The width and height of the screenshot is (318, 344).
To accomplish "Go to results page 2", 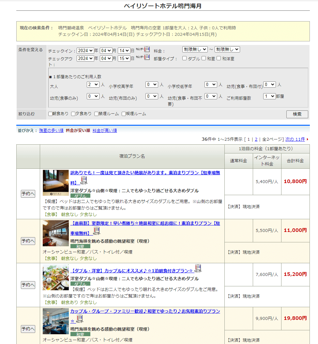I will (x=256, y=139).
